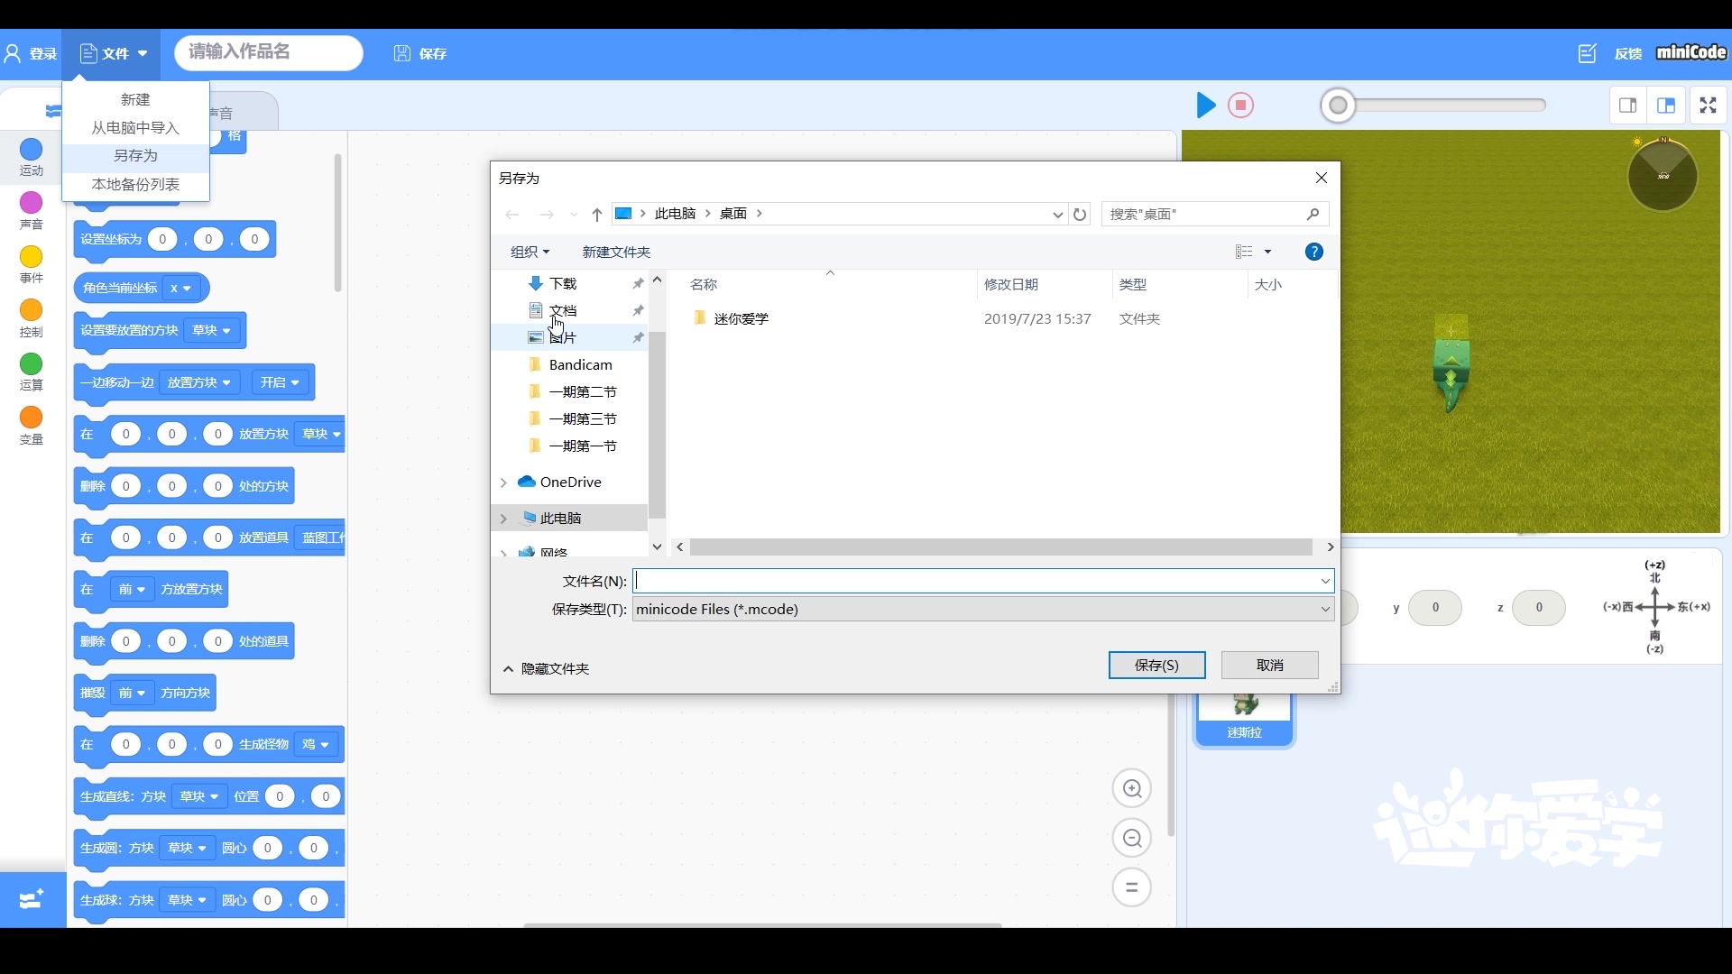Select the yellow Events category circle
Viewport: 1732px width, 974px height.
pos(32,257)
